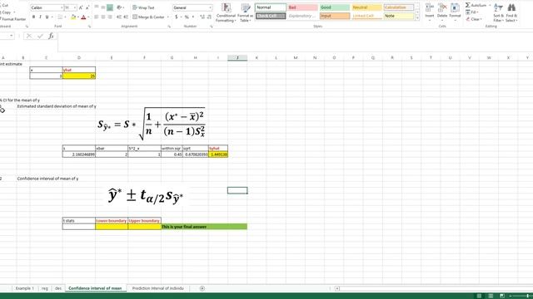The image size is (533, 299).
Task: Toggle Underline formatting
Action: point(47,17)
